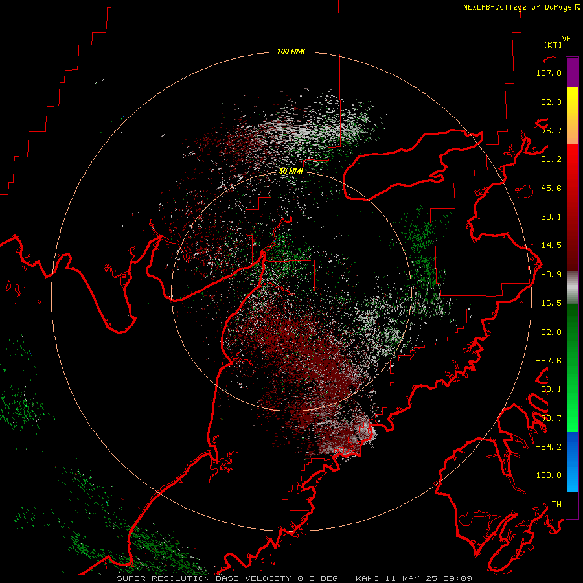Screen dimensions: 583x583
Task: Select the 107.8 legend value
Action: click(549, 73)
